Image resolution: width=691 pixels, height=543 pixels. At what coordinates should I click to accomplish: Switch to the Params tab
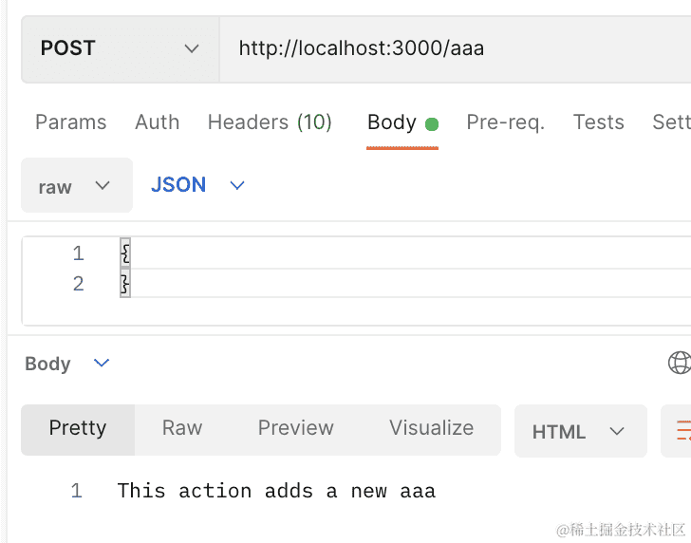click(70, 122)
